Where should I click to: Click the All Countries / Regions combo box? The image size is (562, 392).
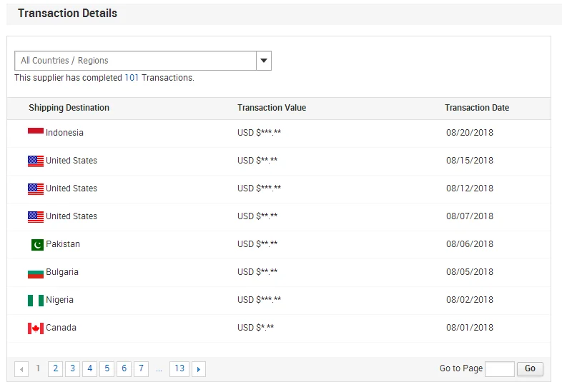[x=143, y=61]
